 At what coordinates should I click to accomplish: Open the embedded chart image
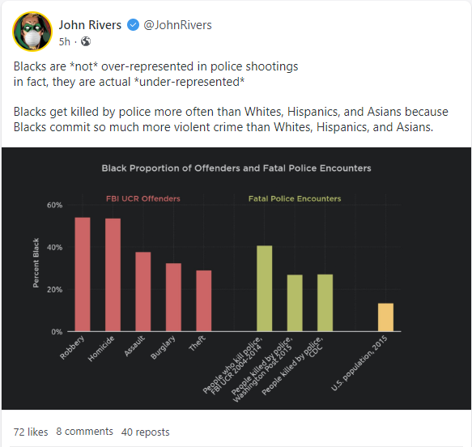pyautogui.click(x=236, y=279)
